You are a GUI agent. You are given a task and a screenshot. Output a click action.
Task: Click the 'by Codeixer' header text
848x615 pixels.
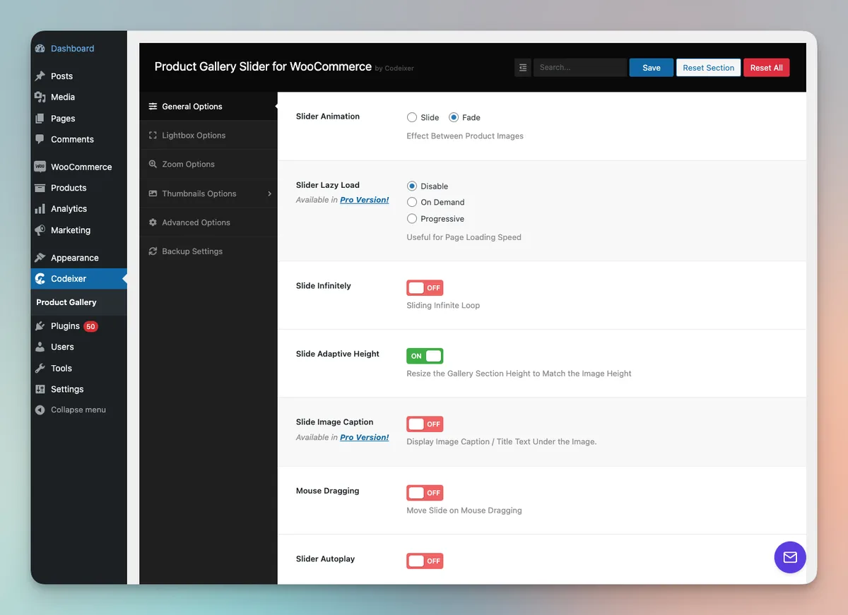tap(394, 68)
